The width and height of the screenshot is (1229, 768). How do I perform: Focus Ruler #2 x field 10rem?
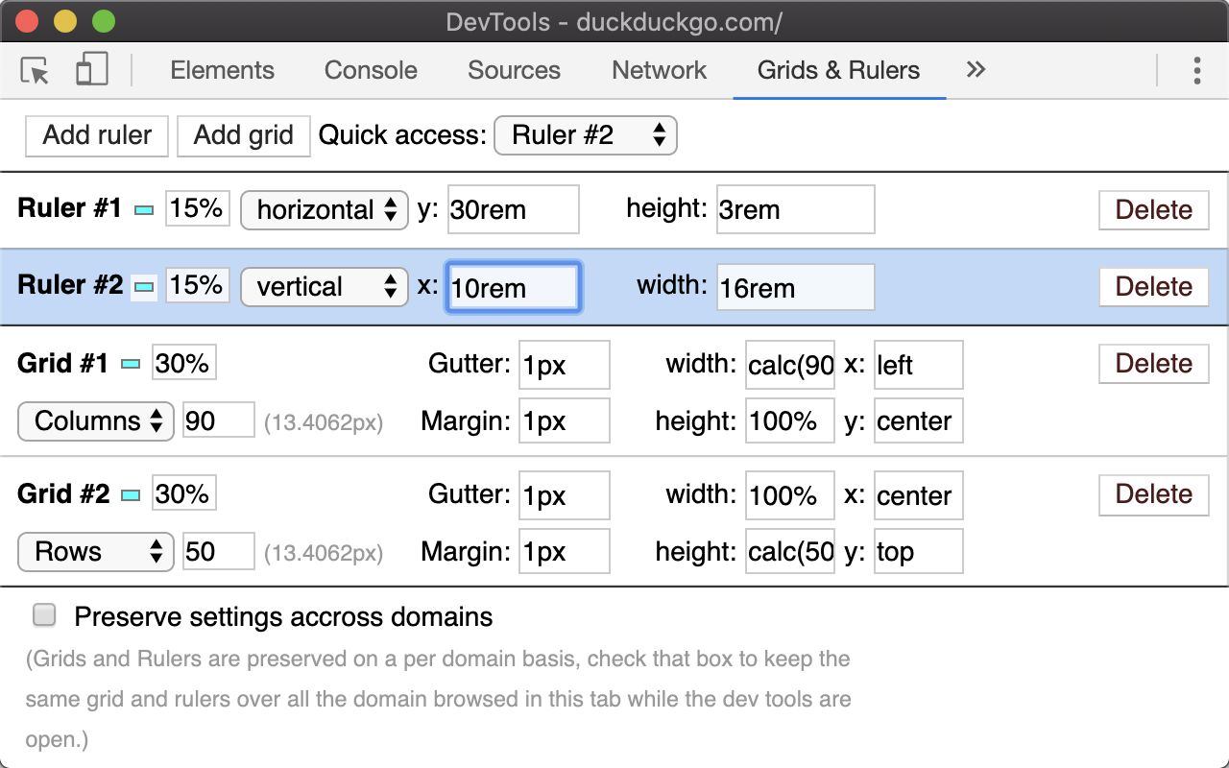click(514, 287)
